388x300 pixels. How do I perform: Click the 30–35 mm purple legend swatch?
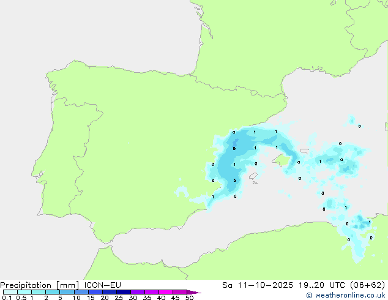tap(138, 292)
